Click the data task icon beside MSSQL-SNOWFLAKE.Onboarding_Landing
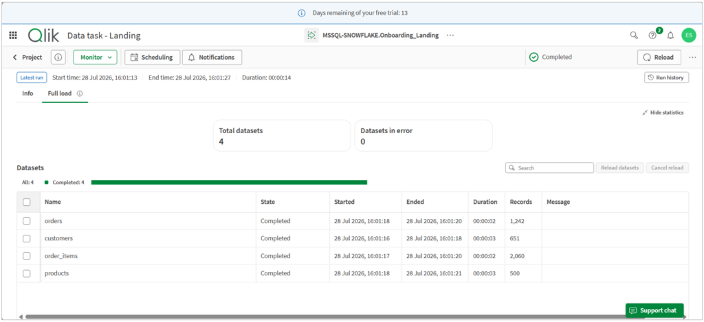Viewport: 704px width, 322px height. (311, 35)
